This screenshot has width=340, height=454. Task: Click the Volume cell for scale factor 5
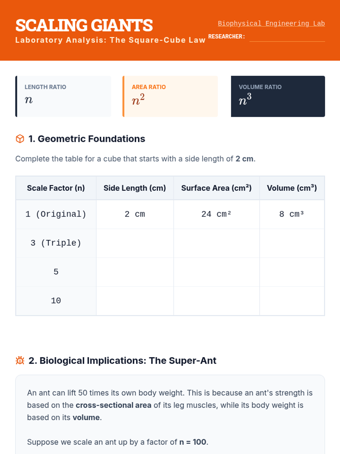[x=292, y=272]
